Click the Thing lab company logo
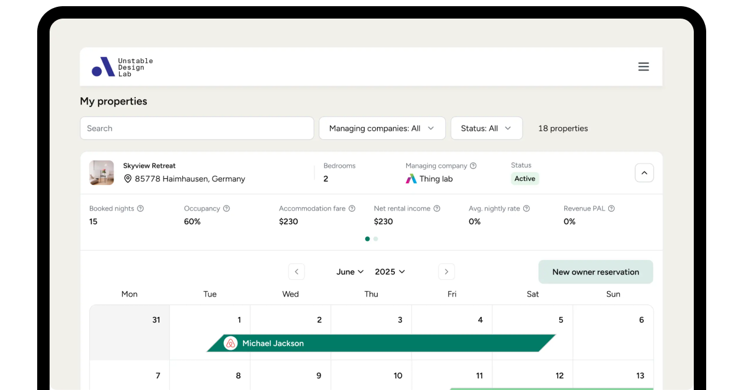Image resolution: width=744 pixels, height=390 pixels. pyautogui.click(x=411, y=179)
